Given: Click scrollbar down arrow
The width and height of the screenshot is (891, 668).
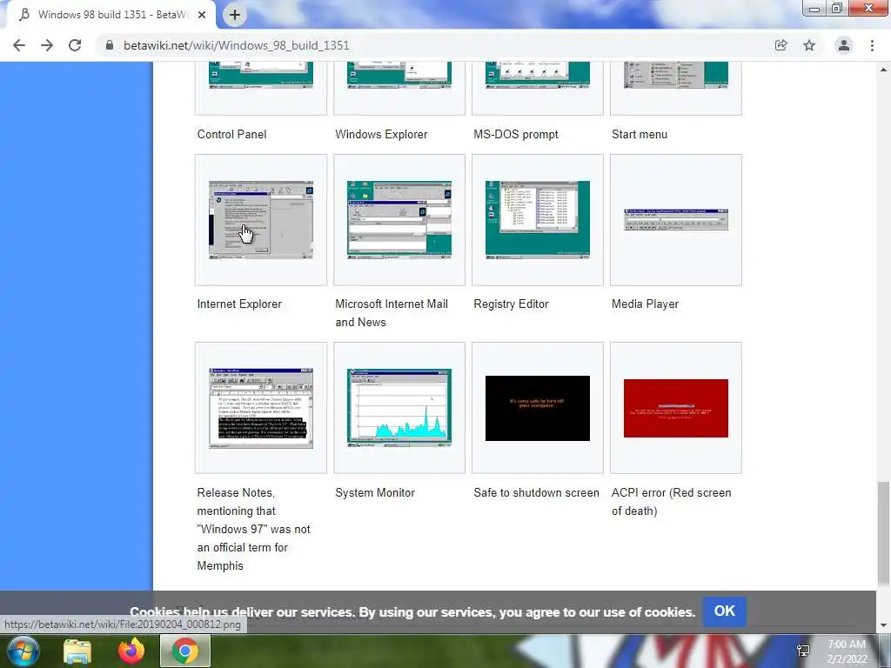Looking at the screenshot, I should 883,625.
